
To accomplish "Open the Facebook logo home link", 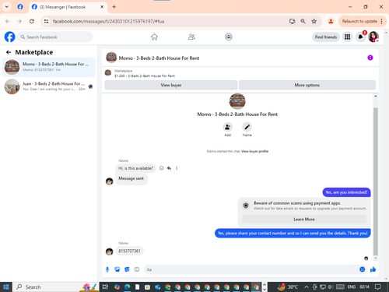I will 9,37.
